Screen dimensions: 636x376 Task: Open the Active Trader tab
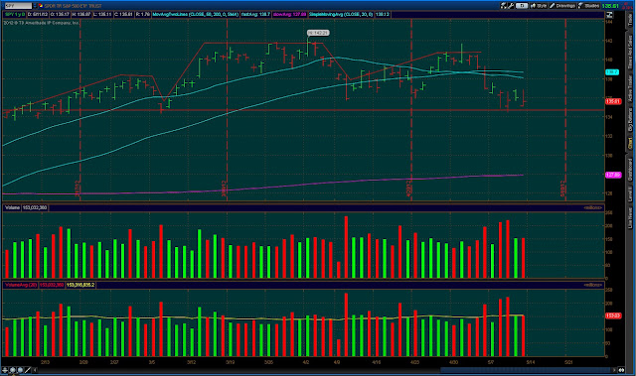pyautogui.click(x=630, y=88)
